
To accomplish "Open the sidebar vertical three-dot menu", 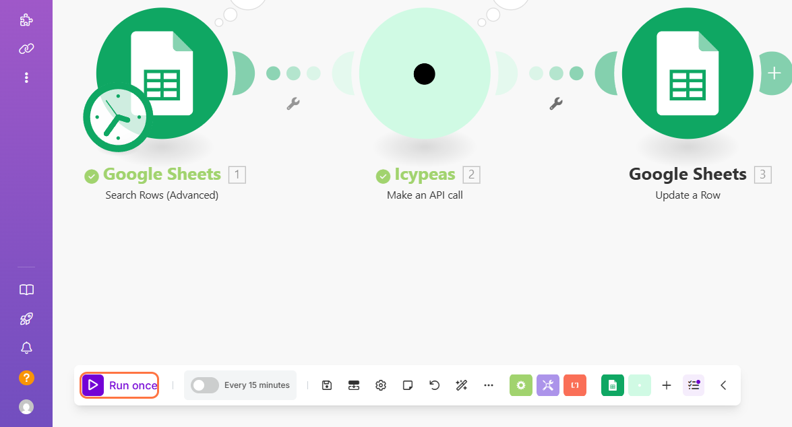I will click(x=26, y=77).
